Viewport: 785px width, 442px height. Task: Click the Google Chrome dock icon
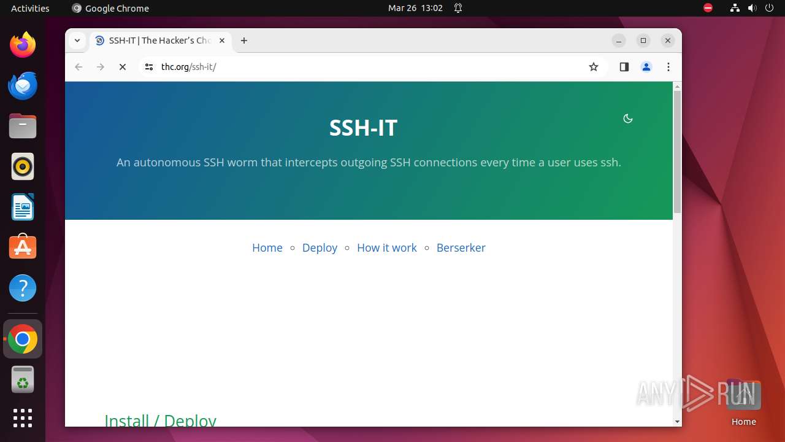click(x=23, y=339)
